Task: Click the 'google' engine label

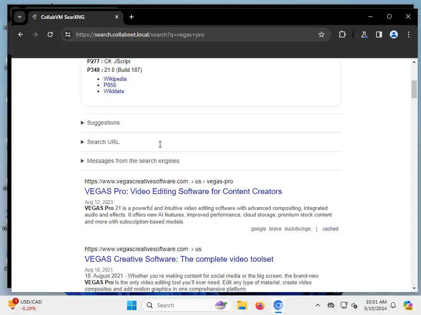Action: point(259,229)
